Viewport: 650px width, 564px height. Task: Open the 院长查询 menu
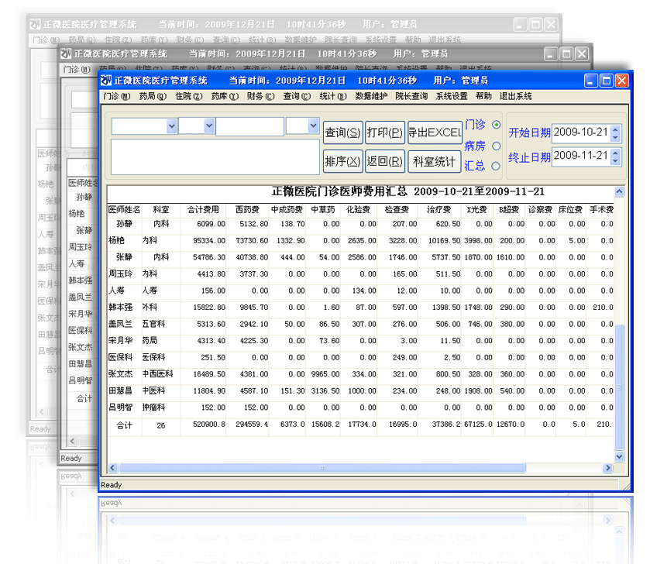pyautogui.click(x=411, y=96)
